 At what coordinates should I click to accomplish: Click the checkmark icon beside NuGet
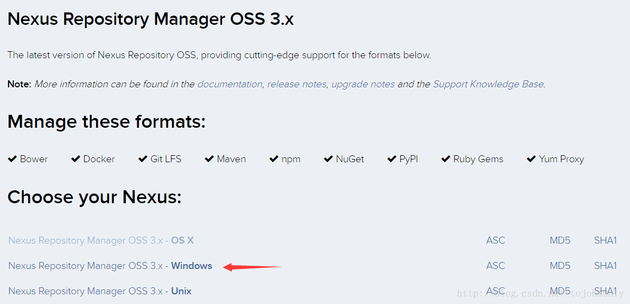tap(328, 159)
